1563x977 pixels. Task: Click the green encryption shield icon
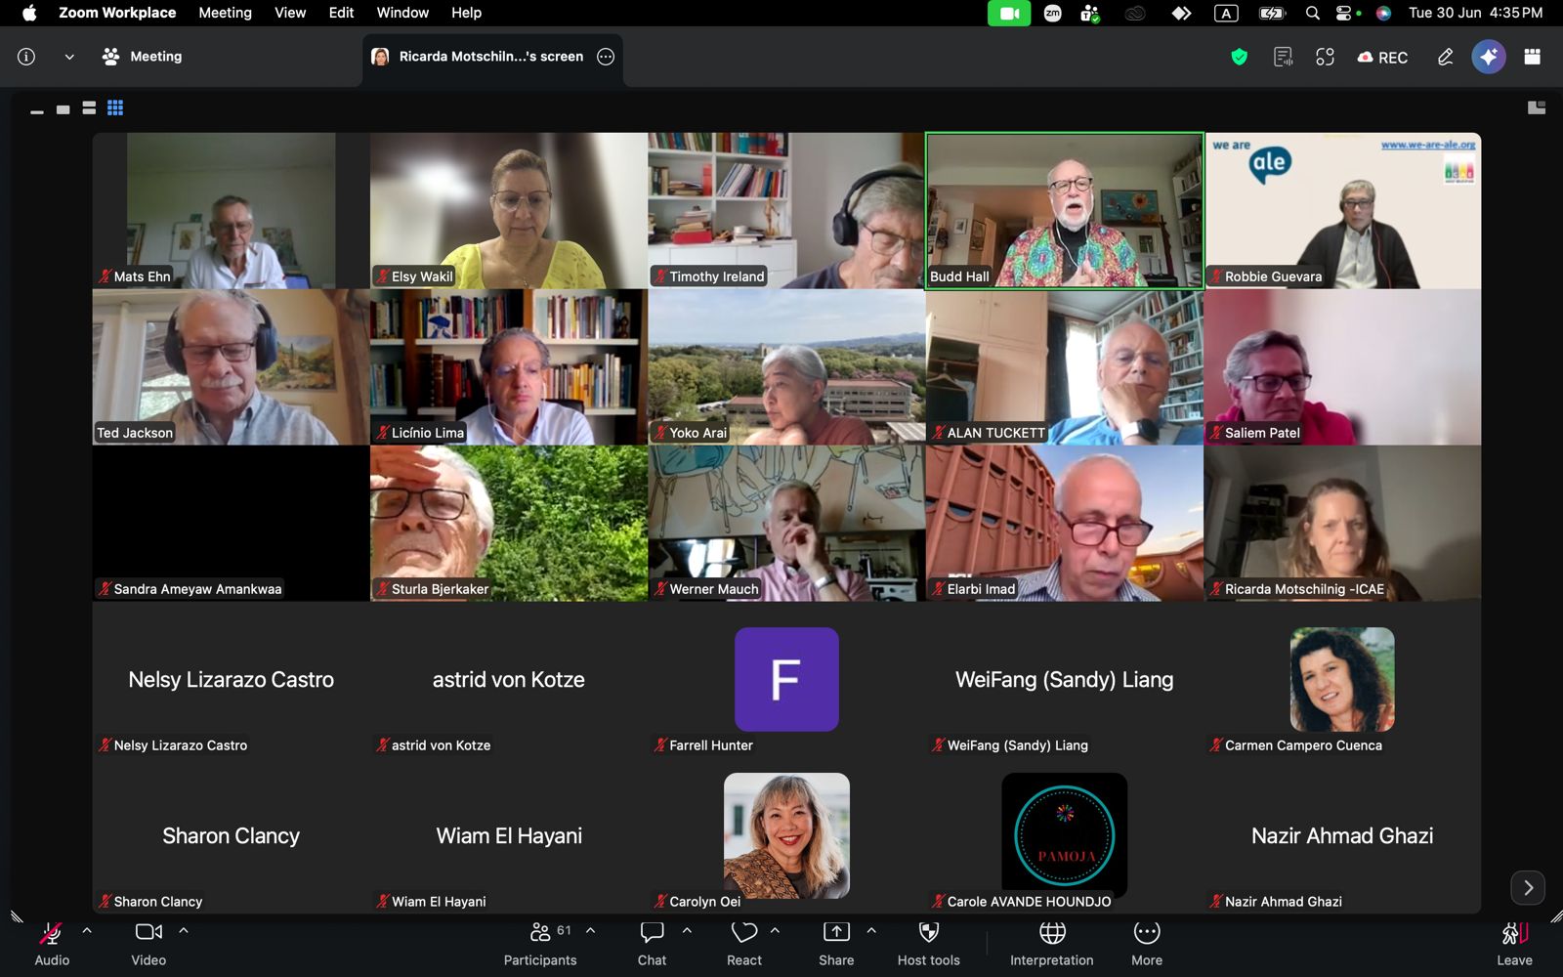1240,57
